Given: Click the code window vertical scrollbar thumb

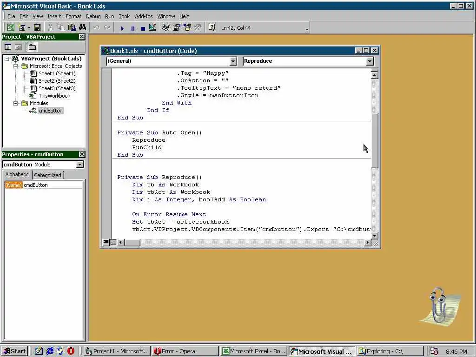Looking at the screenshot, I should pos(375,140).
